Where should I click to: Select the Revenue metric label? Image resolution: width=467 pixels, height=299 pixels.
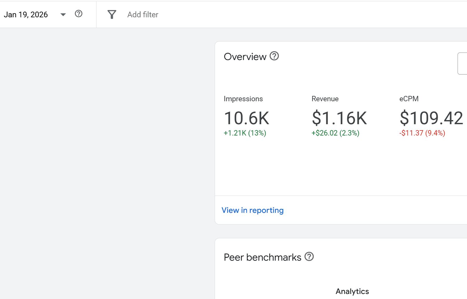click(325, 99)
